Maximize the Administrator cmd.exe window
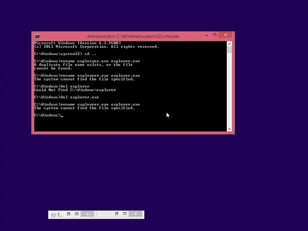 (215, 35)
